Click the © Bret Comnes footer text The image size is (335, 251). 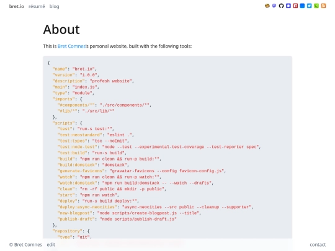coord(25,245)
